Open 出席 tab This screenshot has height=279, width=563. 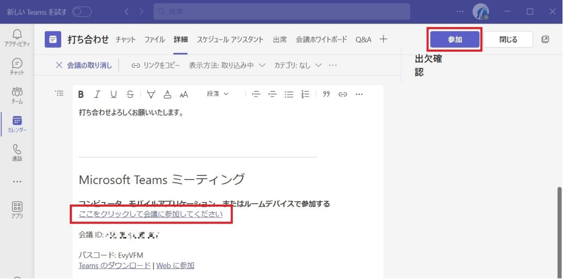(280, 39)
